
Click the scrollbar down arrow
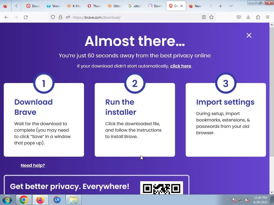[272, 192]
